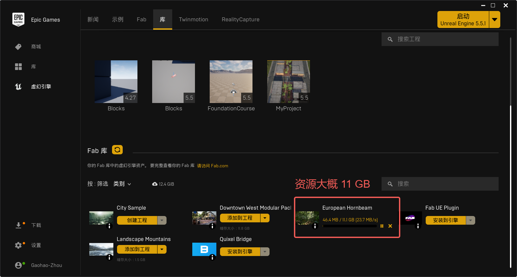Open the 库 grid icon in sidebar
The height and width of the screenshot is (277, 517).
18,67
